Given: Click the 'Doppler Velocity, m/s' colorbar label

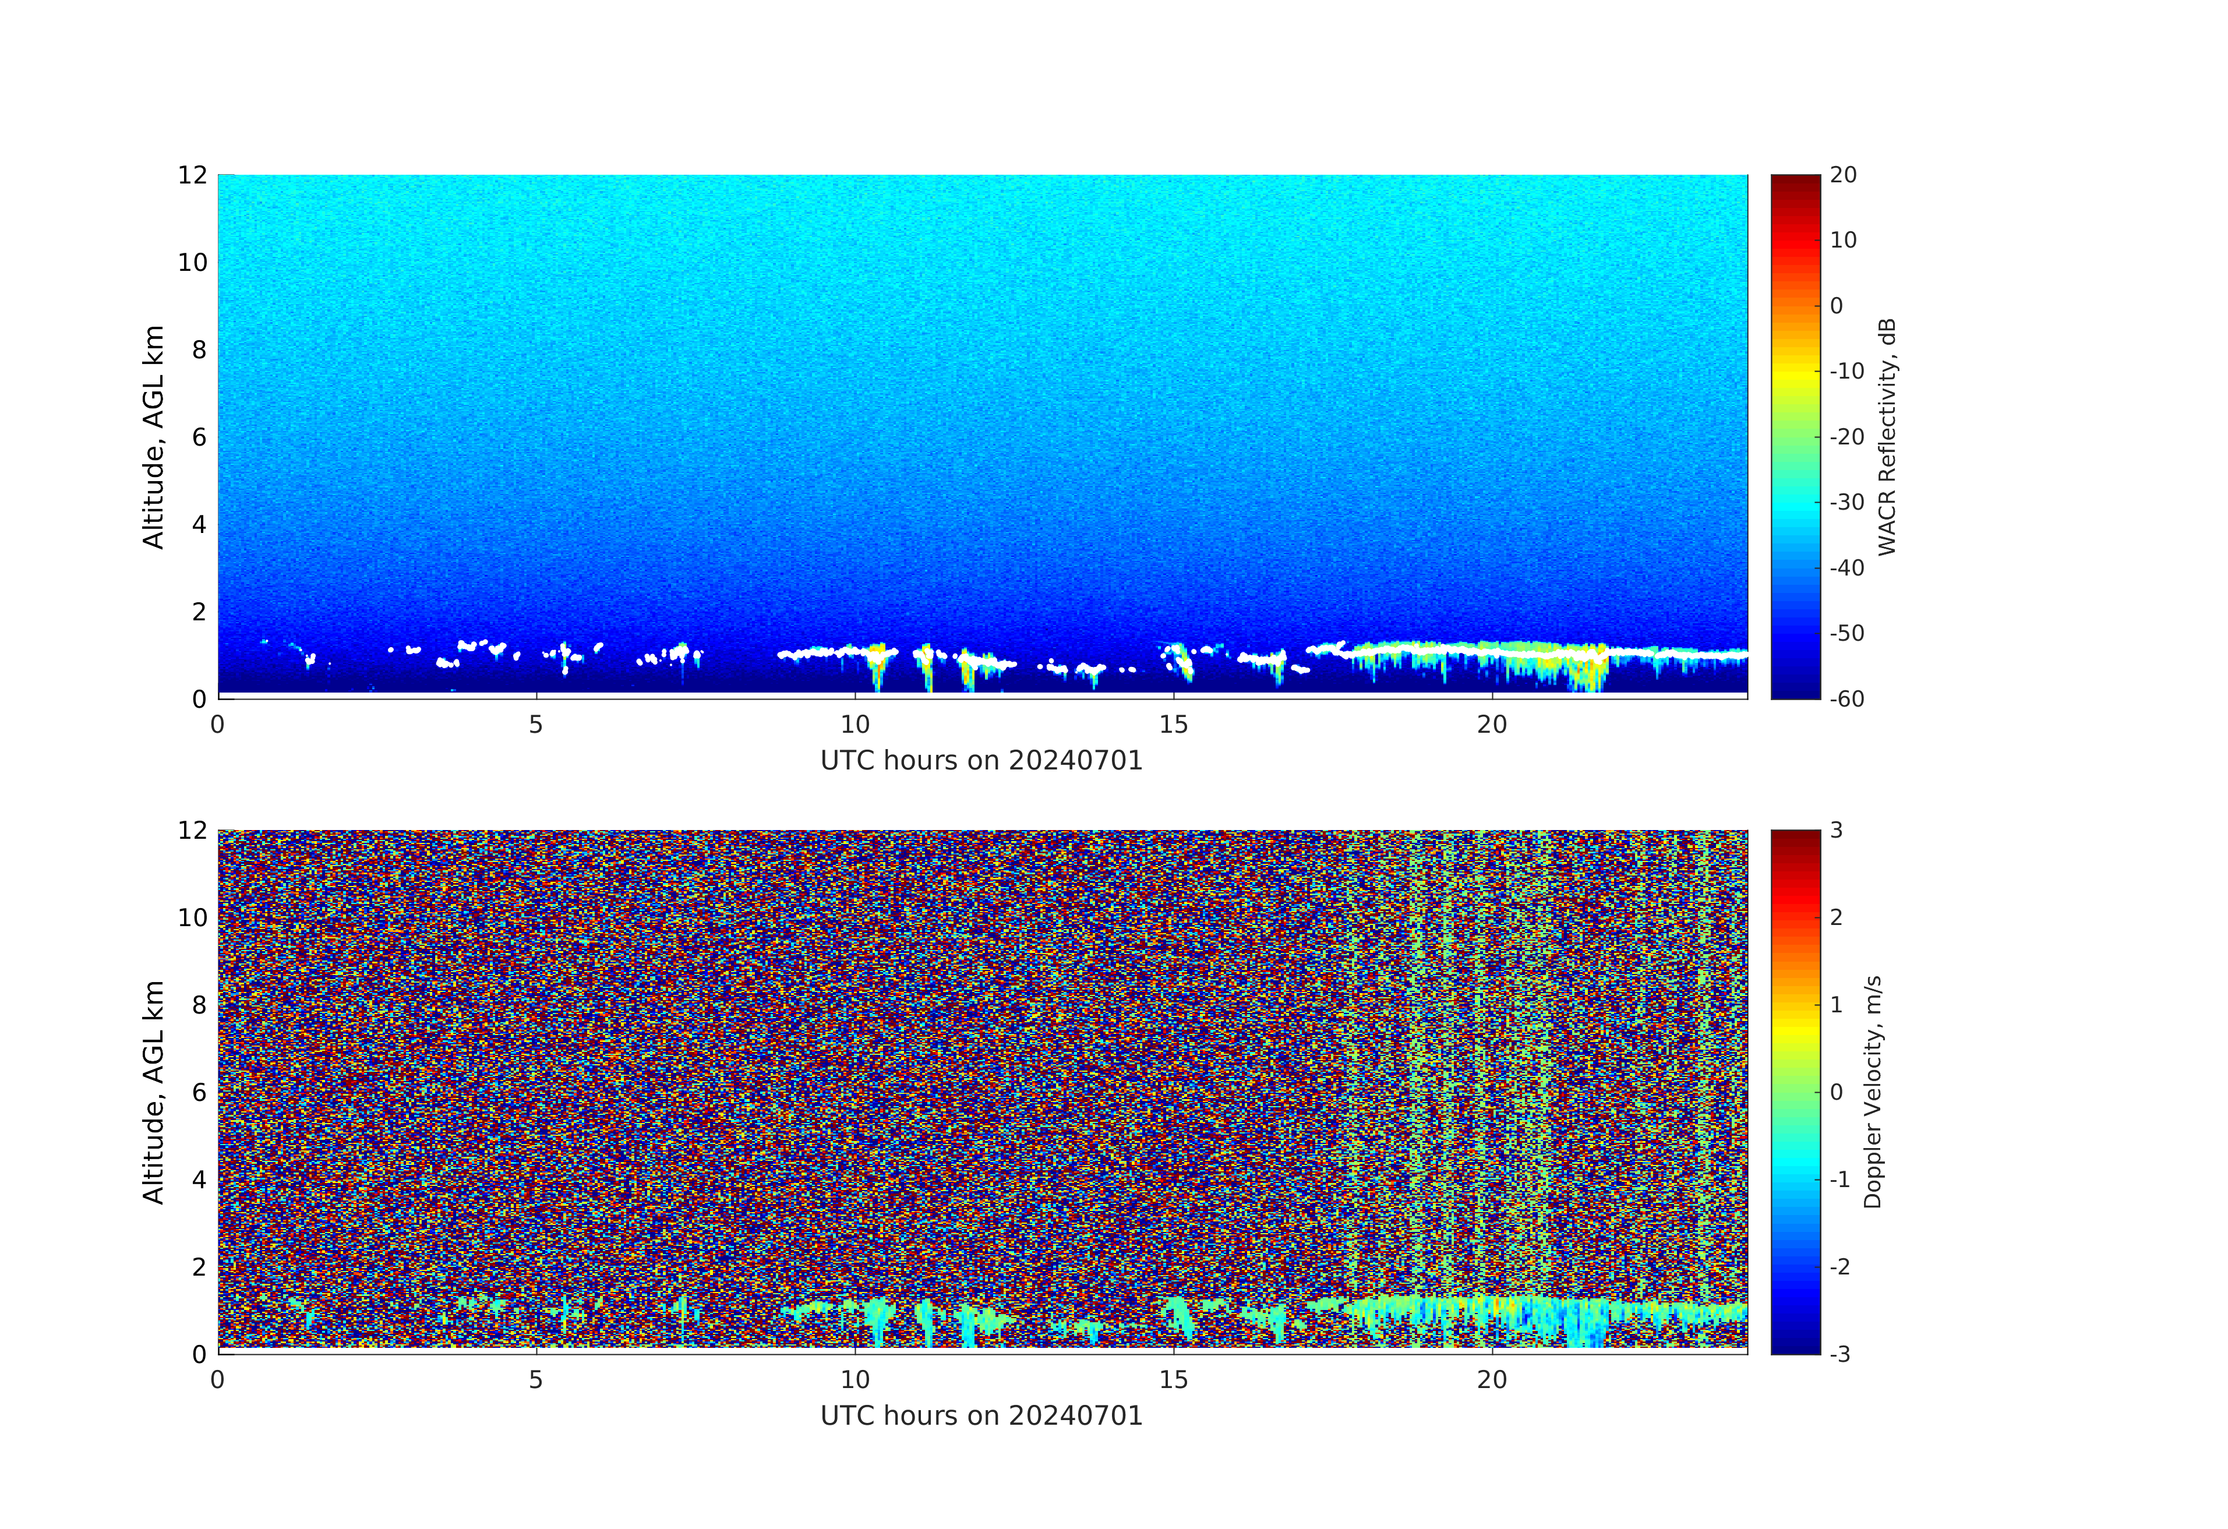Looking at the screenshot, I should point(1872,1091).
